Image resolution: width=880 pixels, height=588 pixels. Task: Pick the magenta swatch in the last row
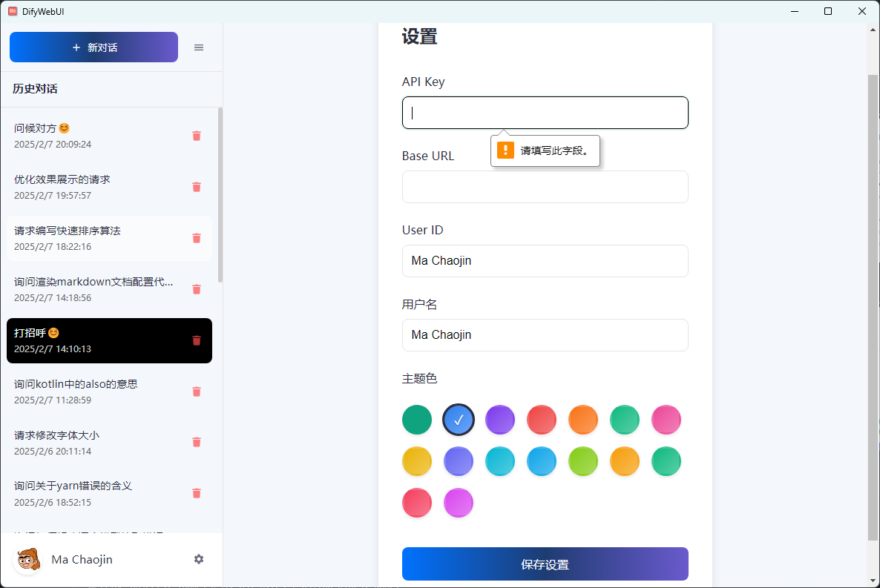[459, 503]
